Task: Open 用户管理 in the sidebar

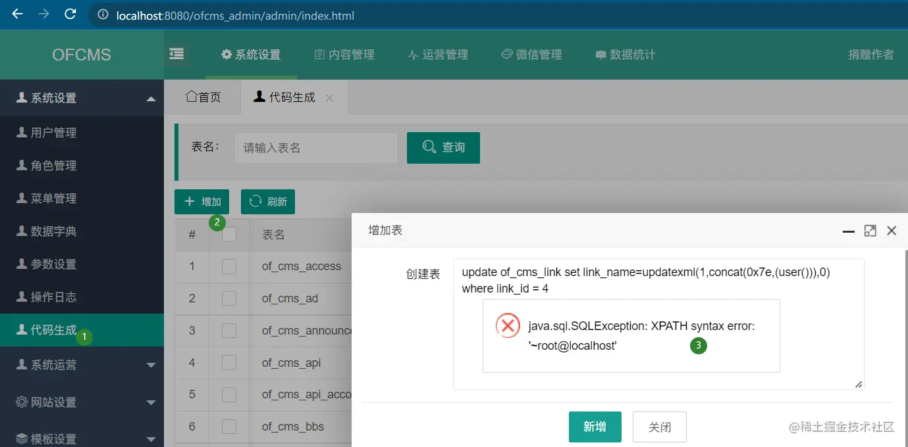Action: point(82,133)
